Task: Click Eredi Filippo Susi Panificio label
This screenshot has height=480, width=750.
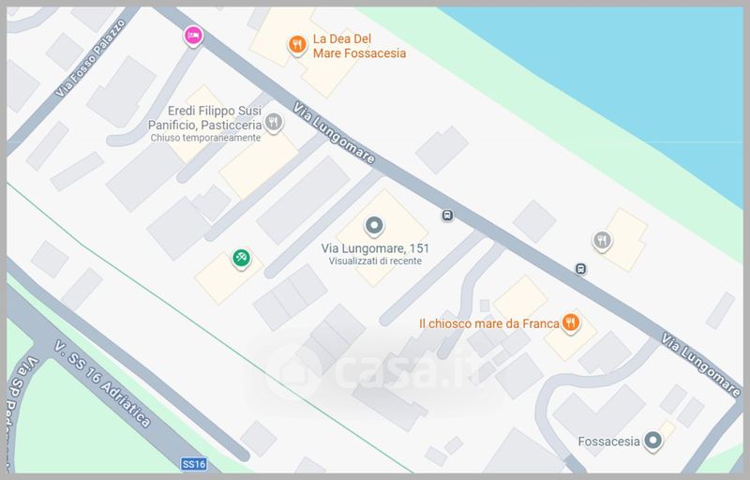Action: 204,118
